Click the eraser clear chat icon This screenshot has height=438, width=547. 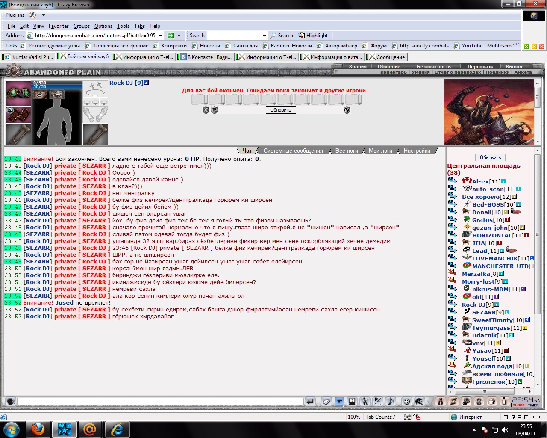tap(326, 401)
